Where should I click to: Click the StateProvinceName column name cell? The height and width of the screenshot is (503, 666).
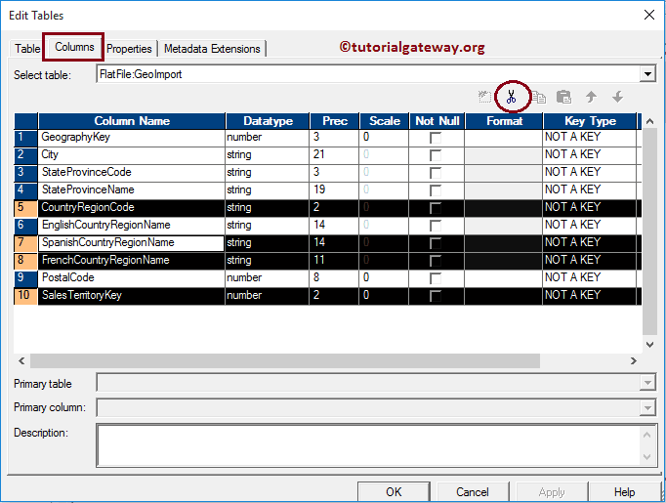132,190
